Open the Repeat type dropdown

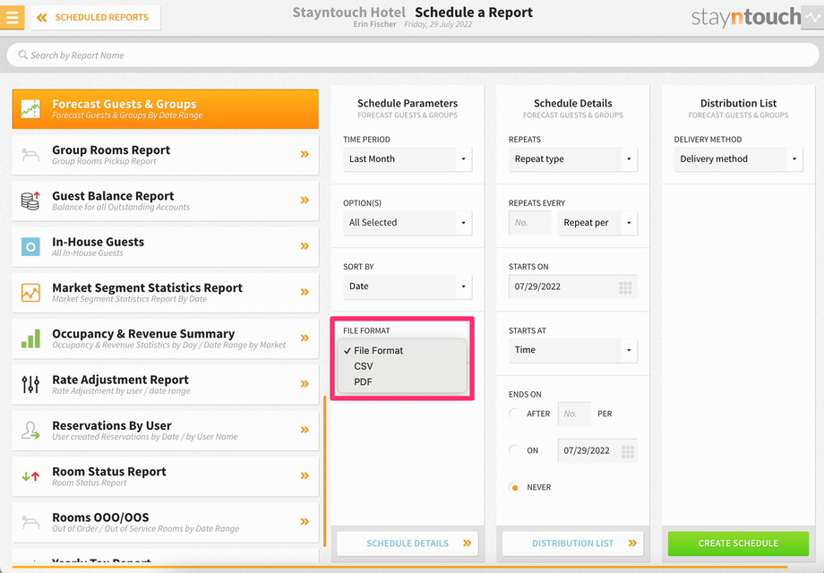point(573,159)
